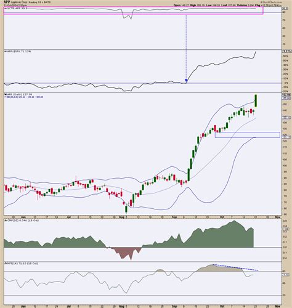
Task: Click the Low price label in the header
Action: [x=209, y=5]
